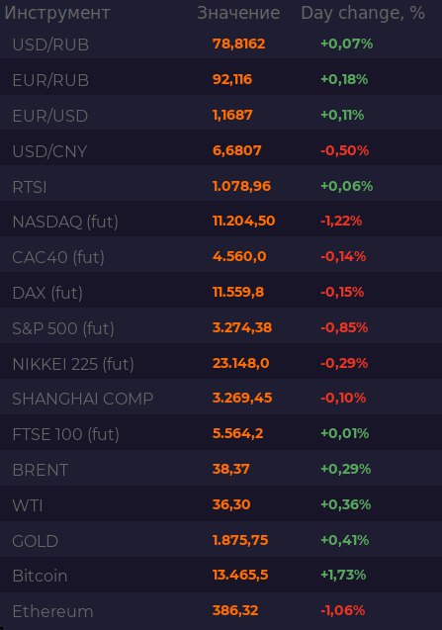Click the Инструмент column header

[x=57, y=13]
